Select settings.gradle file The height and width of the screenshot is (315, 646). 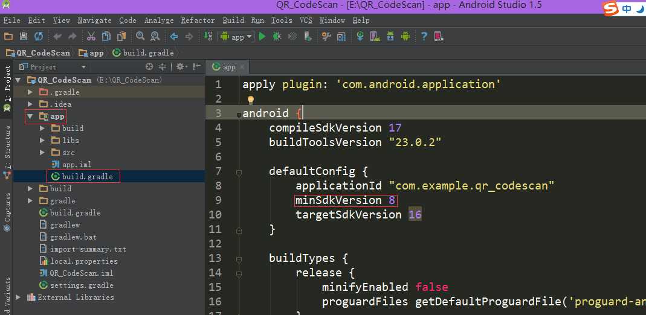[76, 285]
